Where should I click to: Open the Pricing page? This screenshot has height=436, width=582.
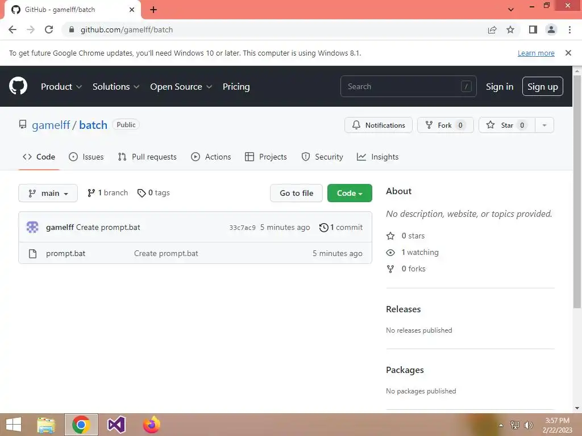tap(236, 86)
